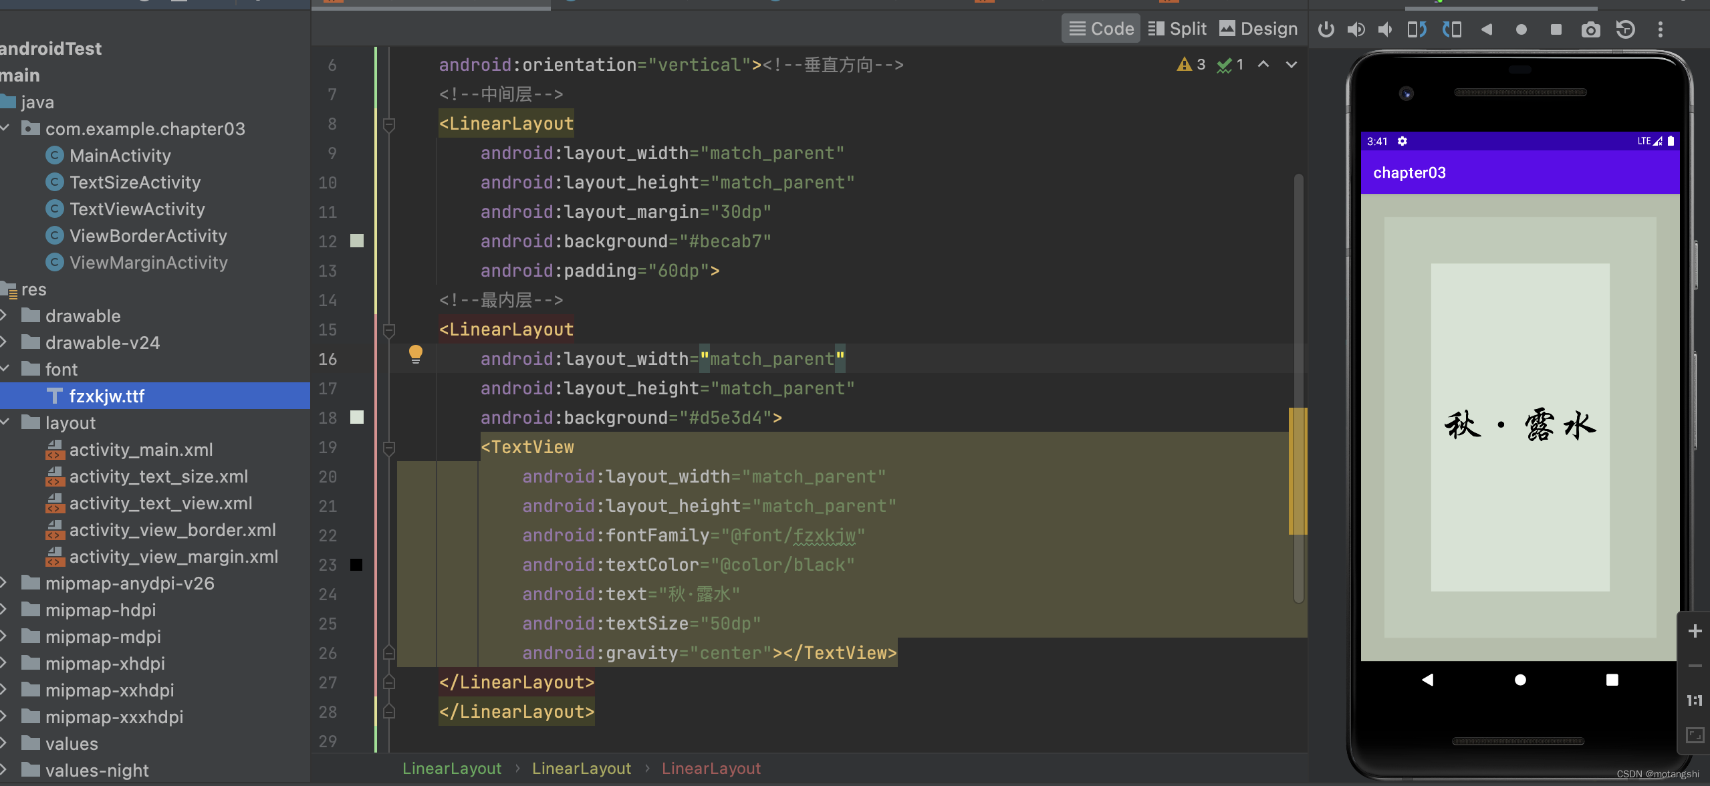
Task: Select the fzxkjw.ttf font file
Action: click(106, 396)
